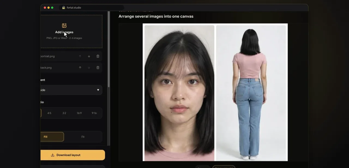Set the aspect ratio to 16:9
The width and height of the screenshot is (349, 168).
pyautogui.click(x=79, y=113)
